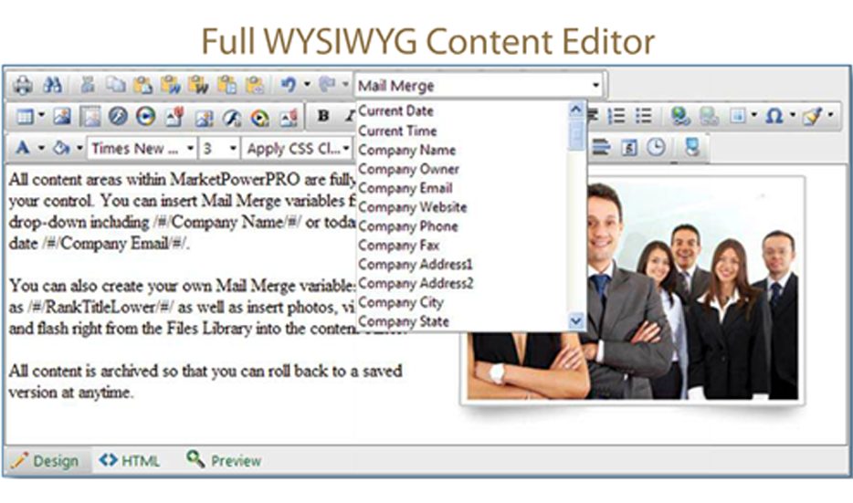853x503 pixels.
Task: Open the Apply CSS Class dropdown
Action: (x=298, y=148)
